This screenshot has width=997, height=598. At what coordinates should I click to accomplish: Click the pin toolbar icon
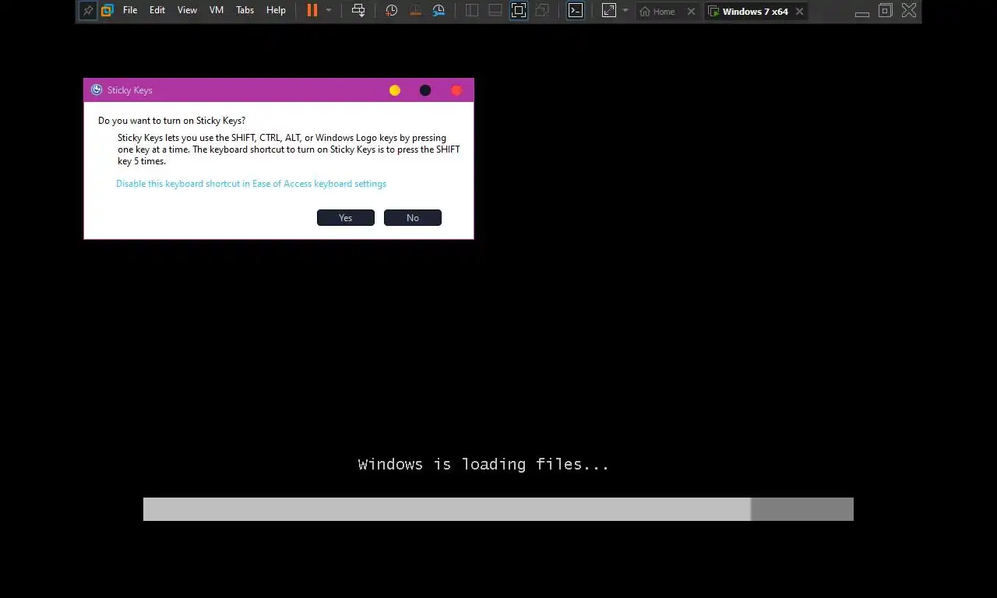pos(88,11)
